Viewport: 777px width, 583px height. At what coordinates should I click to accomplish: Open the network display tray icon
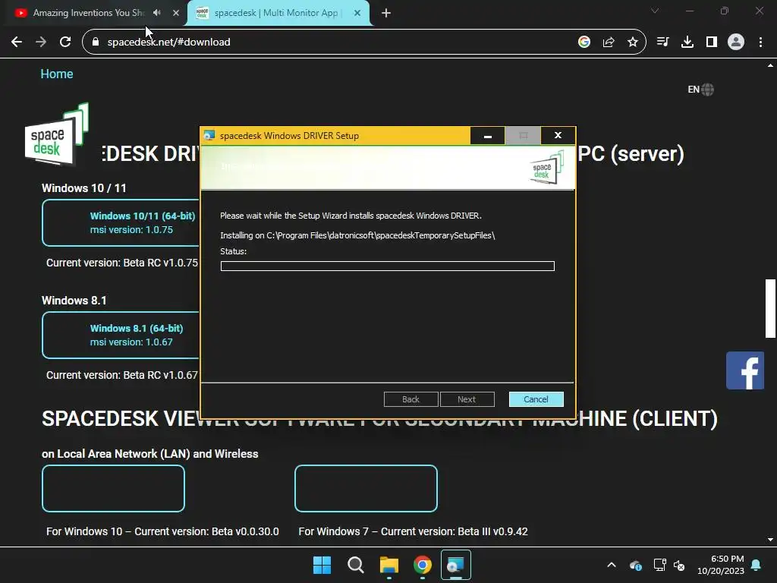point(659,565)
